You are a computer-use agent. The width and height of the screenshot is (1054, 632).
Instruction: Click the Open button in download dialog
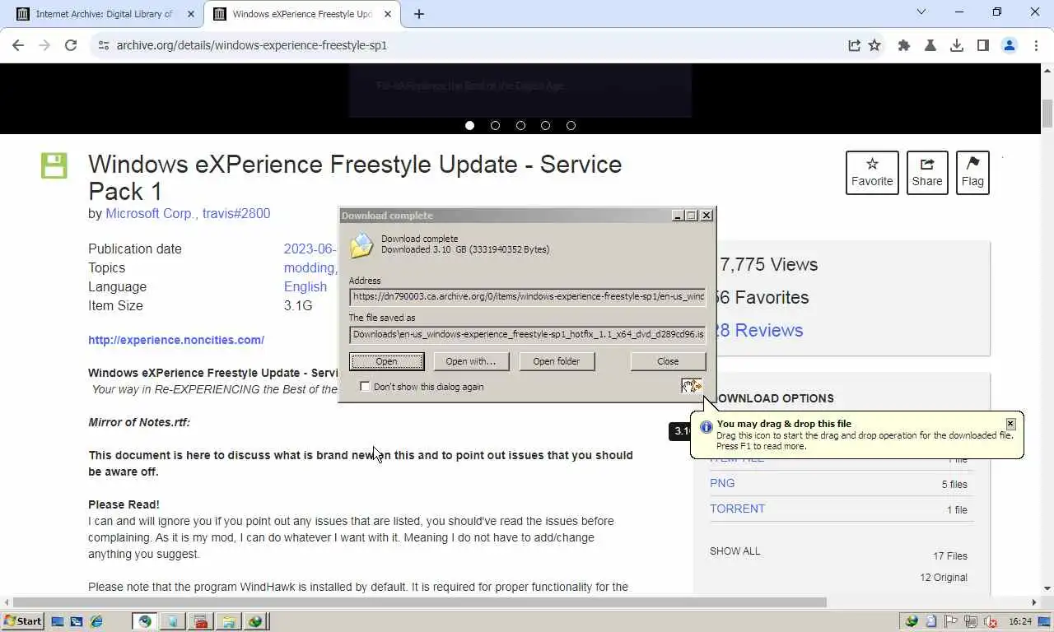(x=386, y=361)
